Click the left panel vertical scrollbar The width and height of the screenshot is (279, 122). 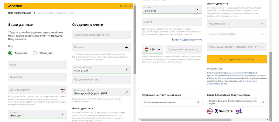(x=135, y=40)
